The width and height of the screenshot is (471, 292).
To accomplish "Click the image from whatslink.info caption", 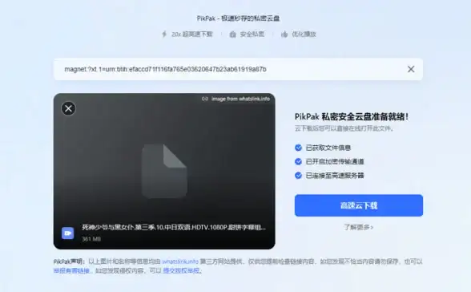I will (x=240, y=99).
